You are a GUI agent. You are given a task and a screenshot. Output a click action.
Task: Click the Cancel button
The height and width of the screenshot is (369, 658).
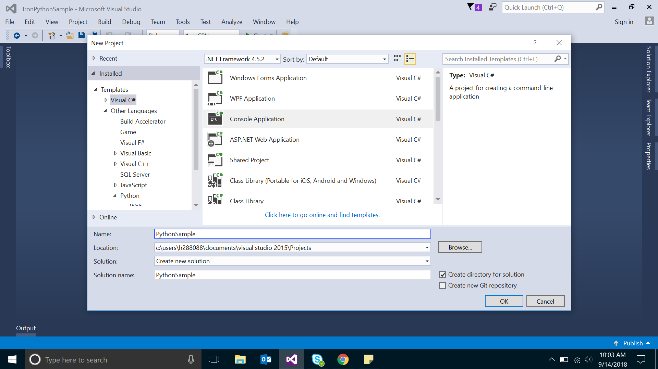(545, 301)
